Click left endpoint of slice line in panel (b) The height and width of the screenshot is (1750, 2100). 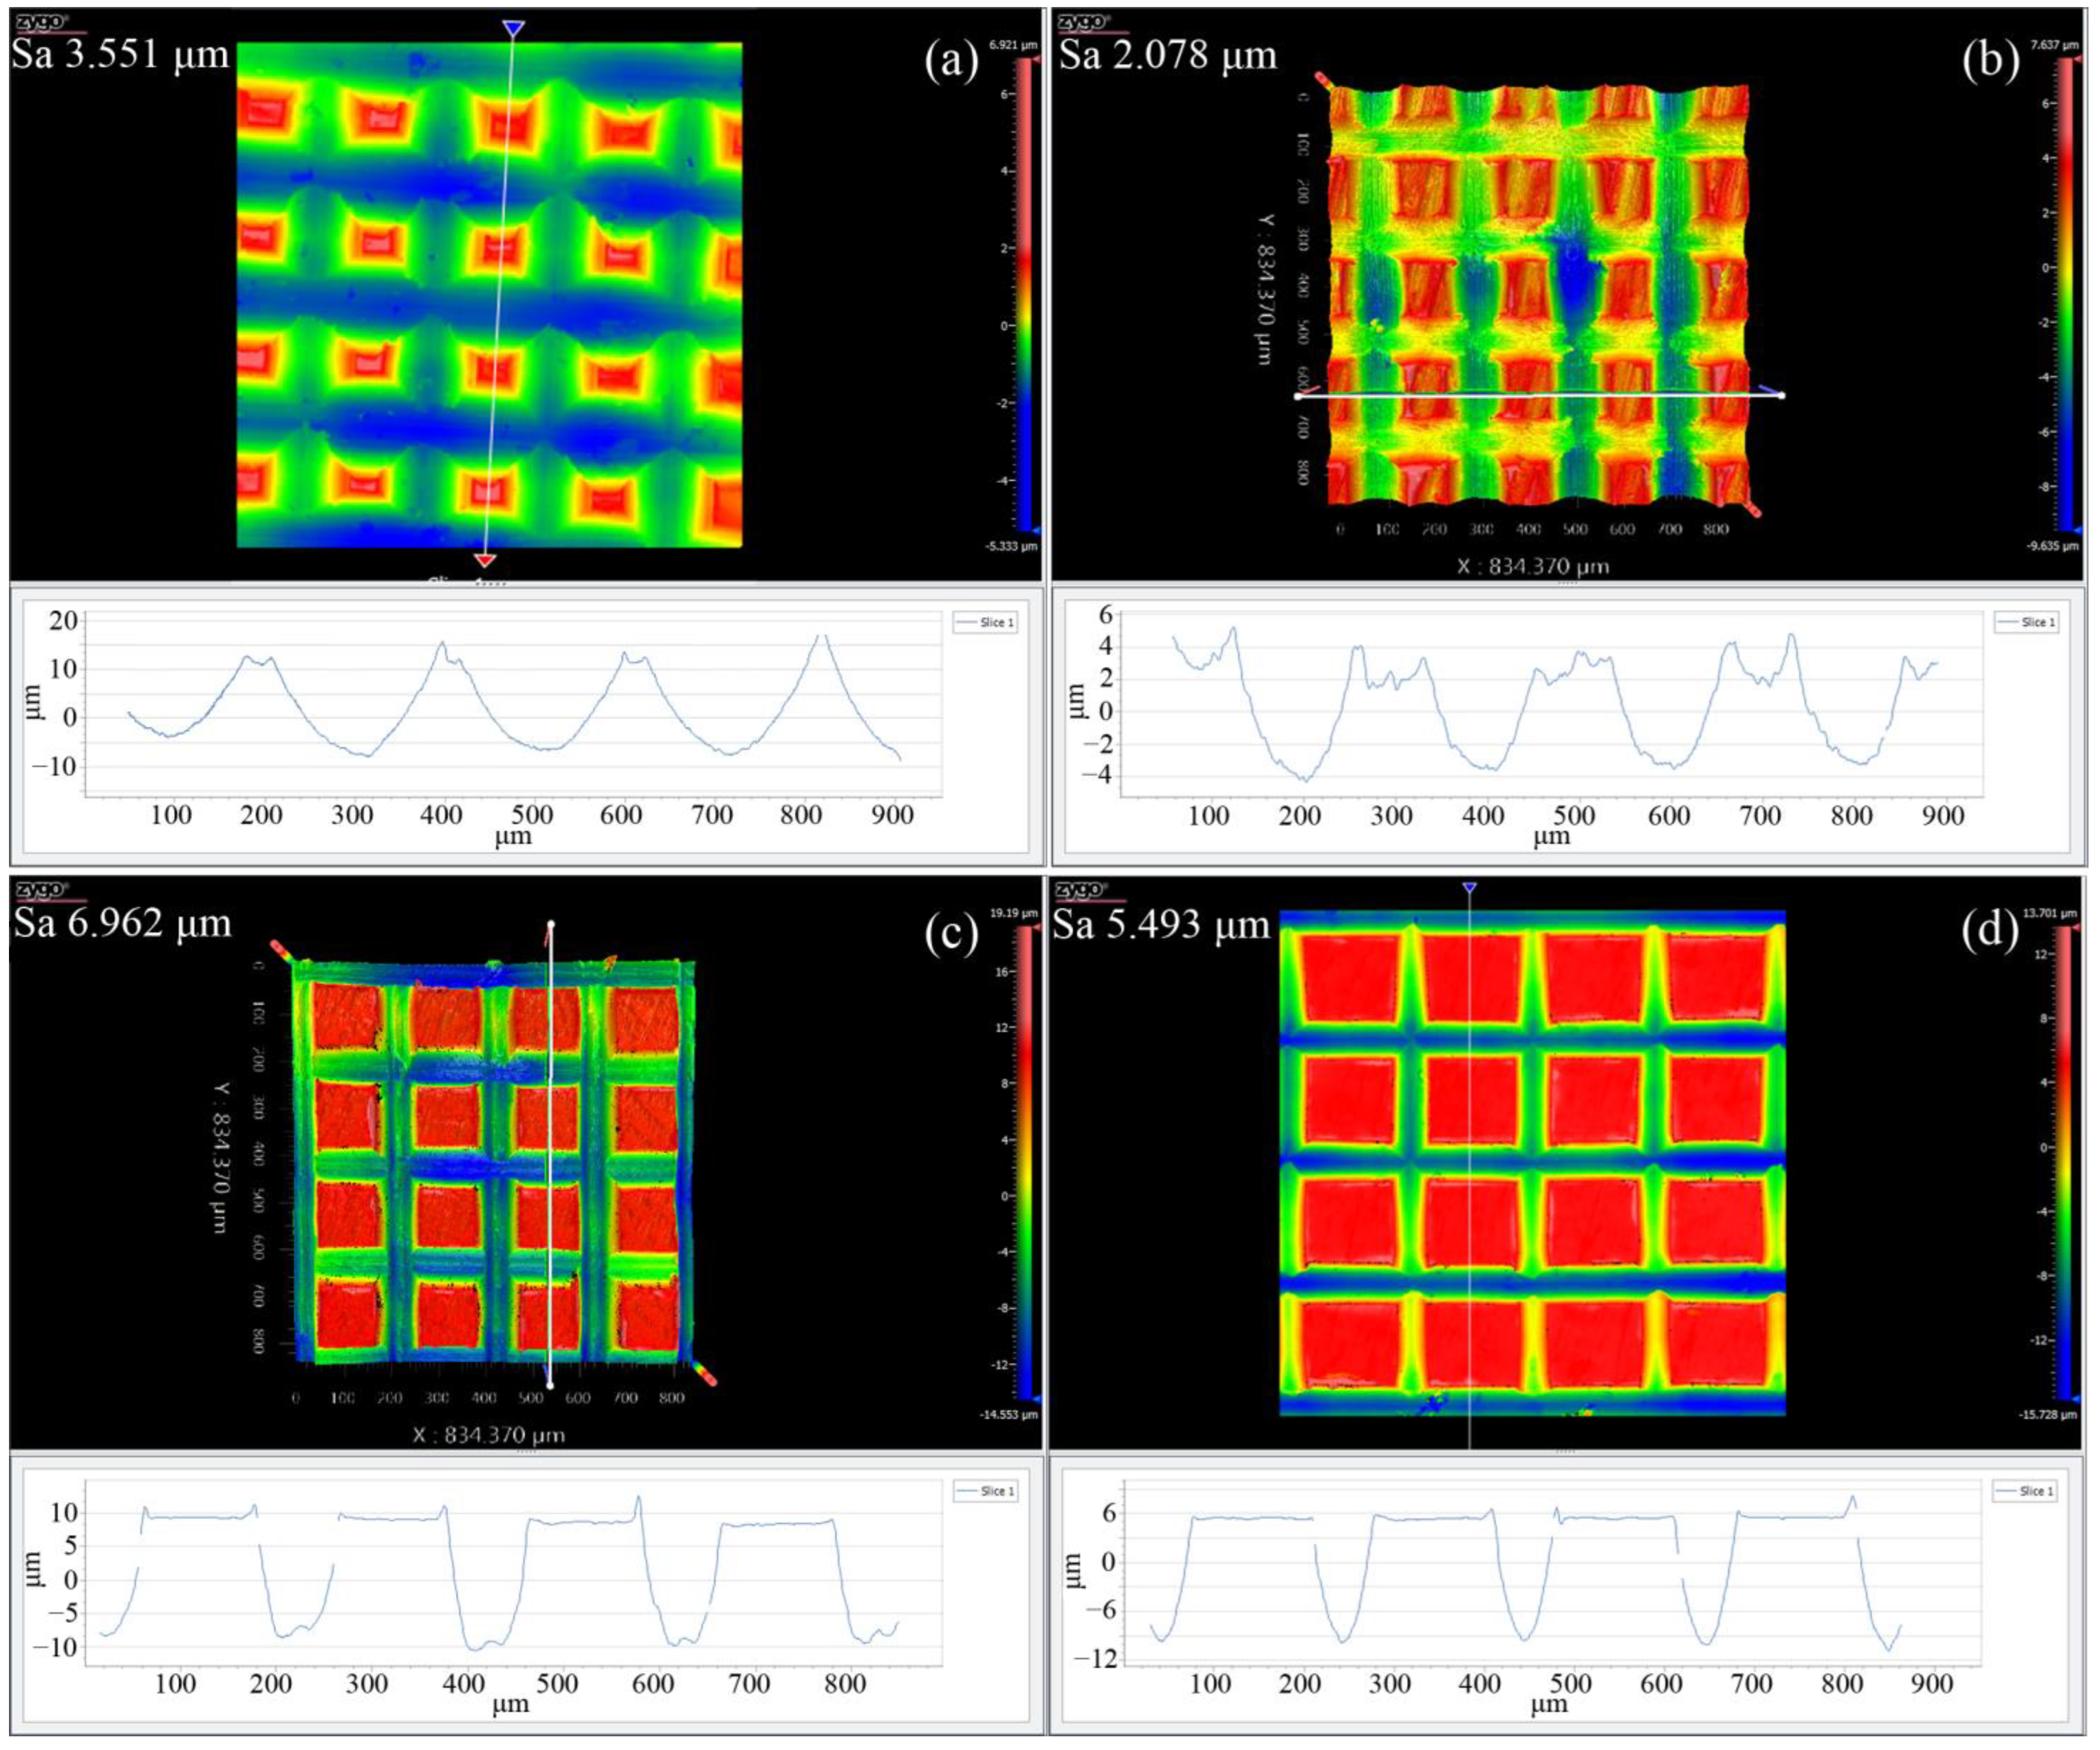pyautogui.click(x=1298, y=397)
